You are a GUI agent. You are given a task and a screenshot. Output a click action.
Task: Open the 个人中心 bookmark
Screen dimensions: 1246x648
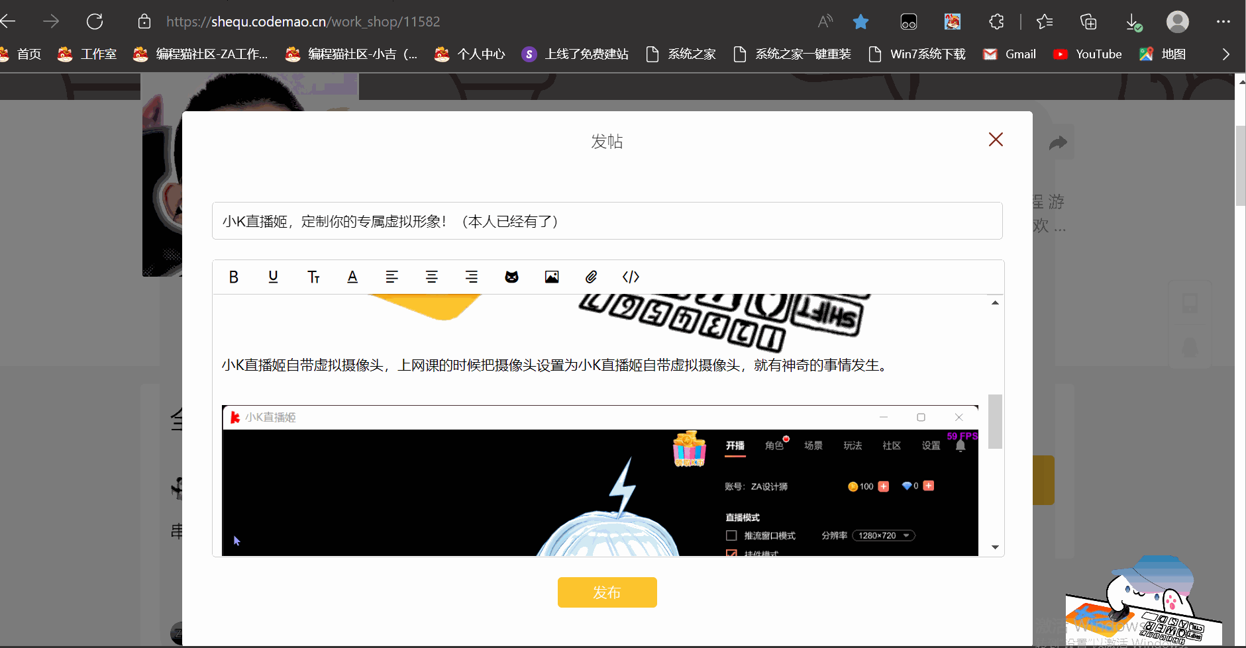point(470,54)
